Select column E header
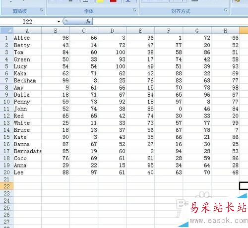Image resolution: width=248 pixels, height=228 pixels. [140, 31]
